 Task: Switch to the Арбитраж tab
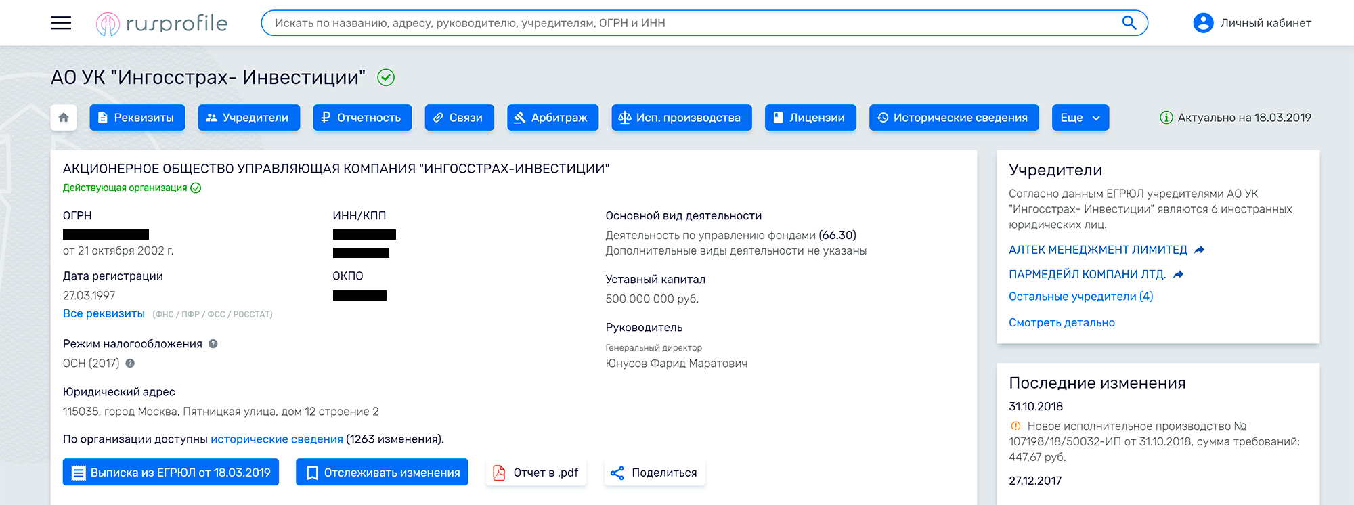(552, 117)
